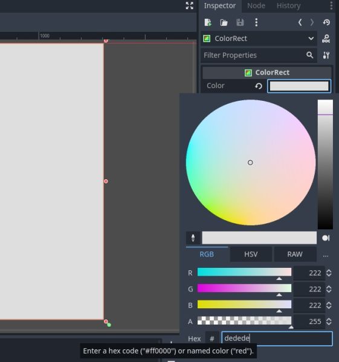Viewport: 339px width, 362px height.
Task: Switch to the Node tab
Action: pyautogui.click(x=256, y=6)
